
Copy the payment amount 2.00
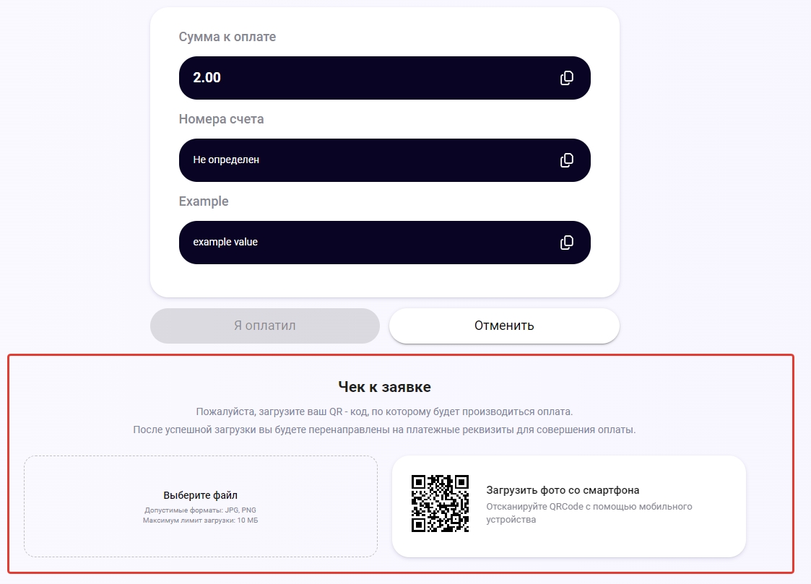click(567, 78)
